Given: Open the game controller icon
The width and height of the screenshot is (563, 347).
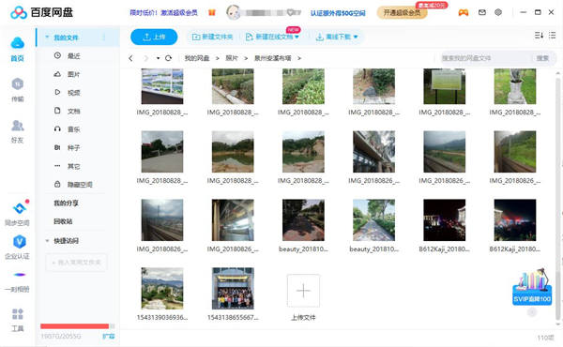Looking at the screenshot, I should (464, 12).
